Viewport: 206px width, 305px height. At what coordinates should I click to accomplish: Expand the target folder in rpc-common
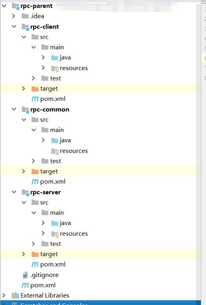(24, 171)
